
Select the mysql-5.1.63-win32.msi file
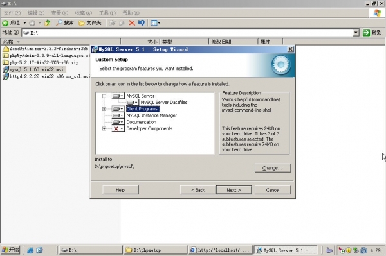pos(33,69)
